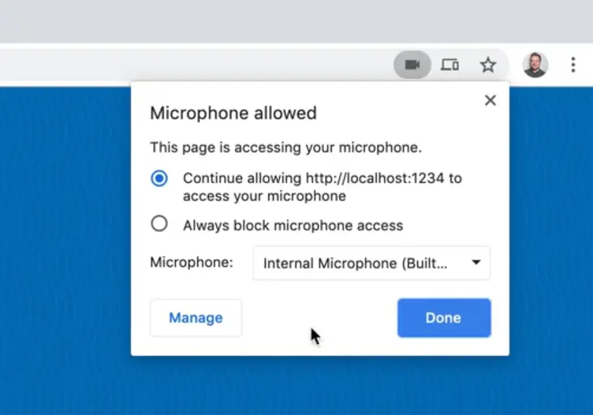Image resolution: width=593 pixels, height=415 pixels.
Task: Open Chrome's three-dot menu
Action: click(573, 65)
